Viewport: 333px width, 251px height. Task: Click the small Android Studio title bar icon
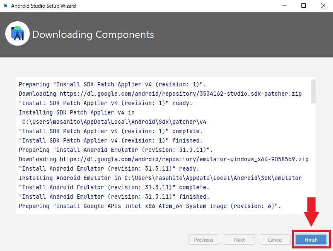pos(6,6)
